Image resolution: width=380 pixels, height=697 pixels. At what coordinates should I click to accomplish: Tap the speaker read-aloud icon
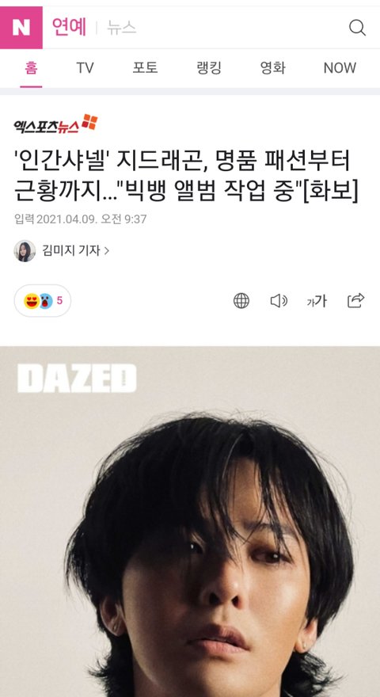279,301
